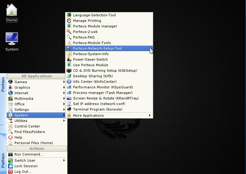Click the Home desktop icon
The width and height of the screenshot is (246, 174).
[x=12, y=10]
